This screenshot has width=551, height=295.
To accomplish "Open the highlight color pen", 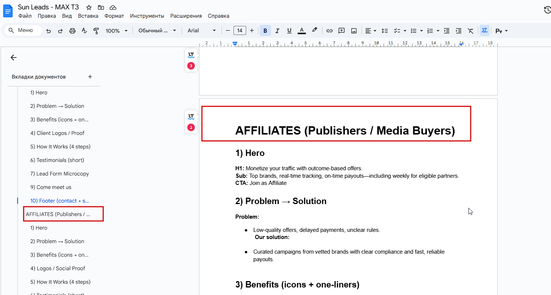I will coord(315,30).
